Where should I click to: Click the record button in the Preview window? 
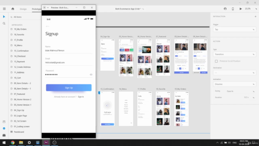[x=45, y=8]
